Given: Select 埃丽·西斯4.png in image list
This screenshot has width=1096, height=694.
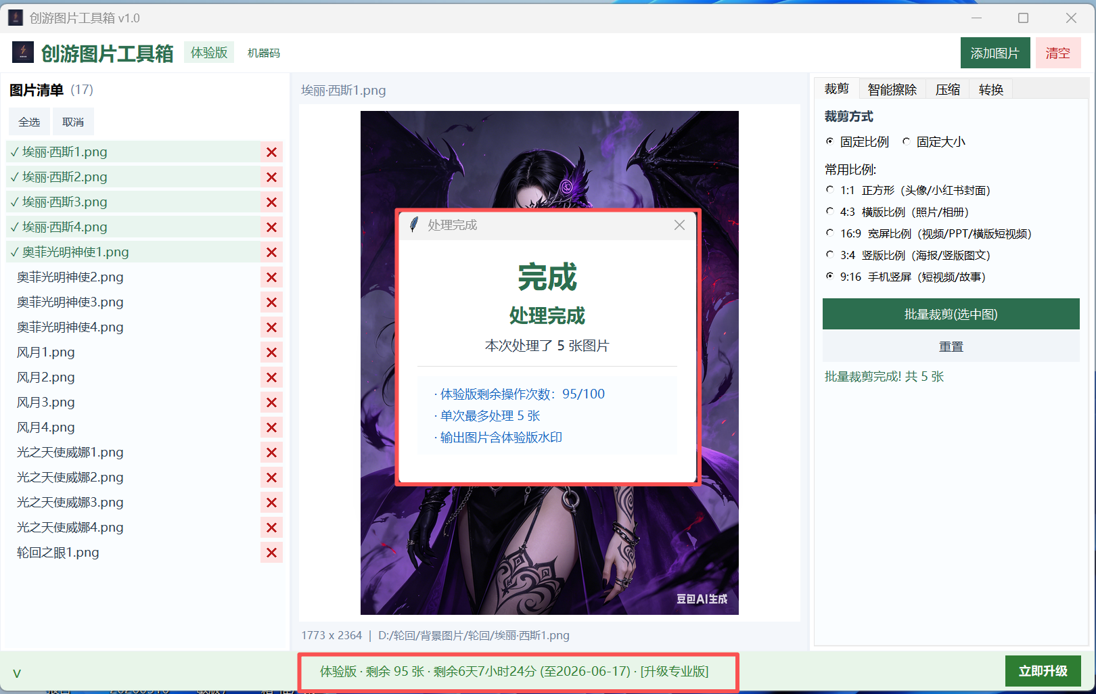Looking at the screenshot, I should (x=133, y=227).
